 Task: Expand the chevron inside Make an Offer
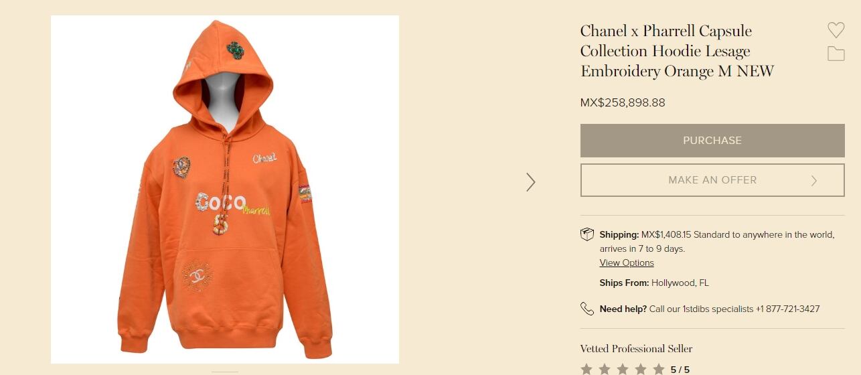[814, 180]
